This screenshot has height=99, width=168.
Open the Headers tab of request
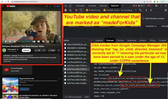(99, 40)
